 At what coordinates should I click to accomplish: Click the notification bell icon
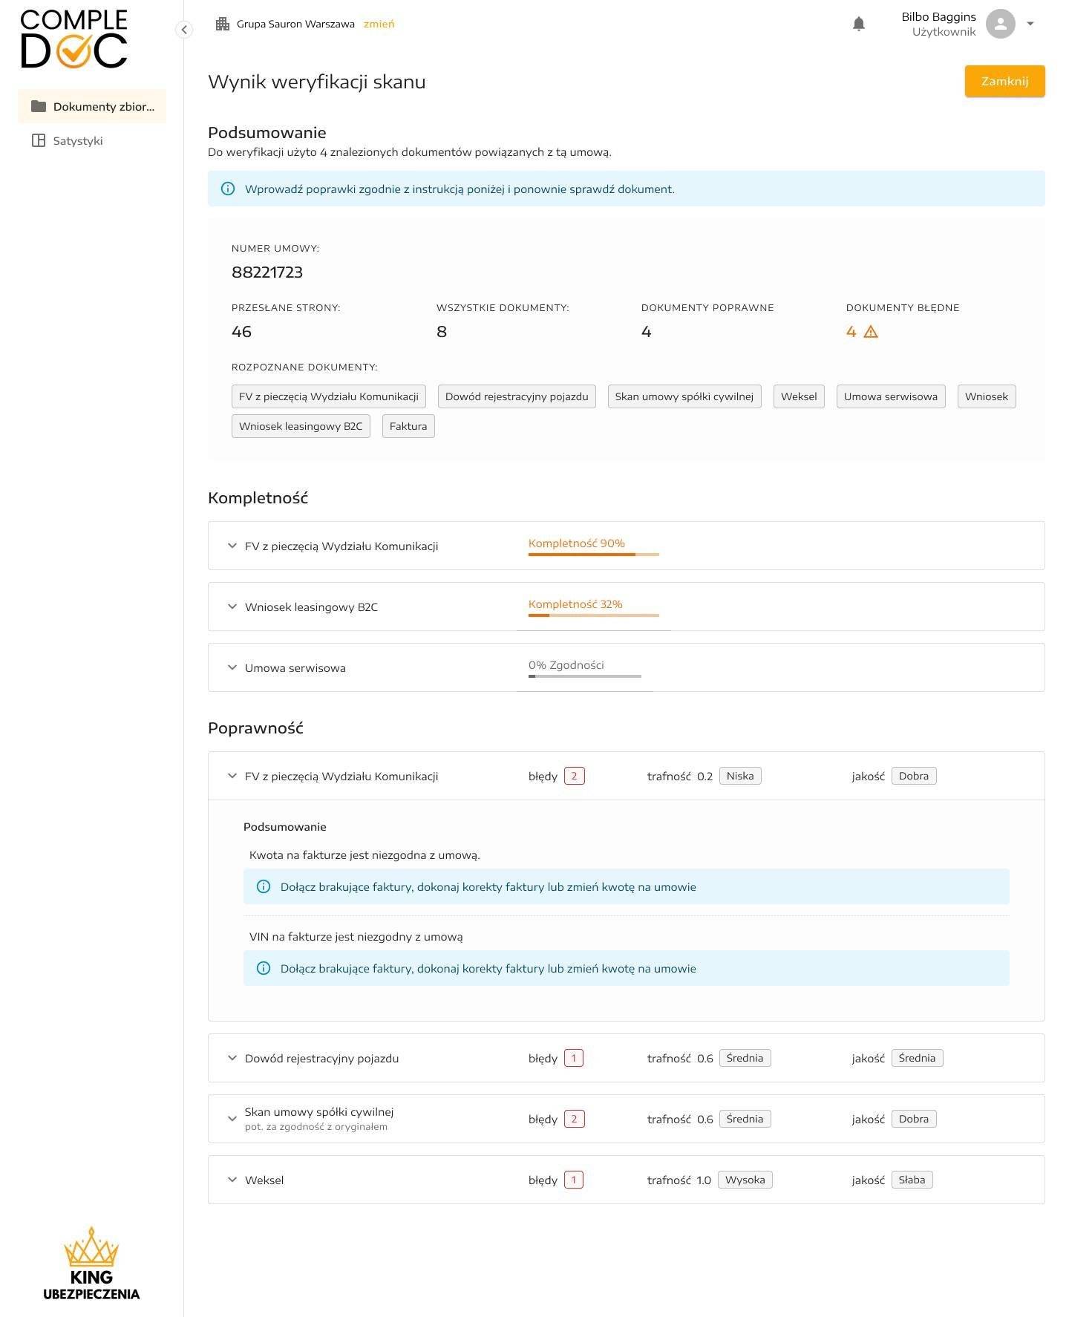858,24
